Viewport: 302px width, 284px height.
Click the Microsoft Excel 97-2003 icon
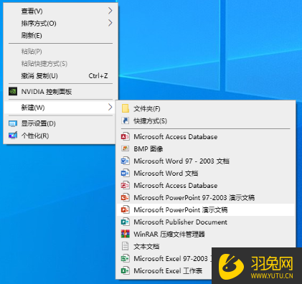point(126,258)
